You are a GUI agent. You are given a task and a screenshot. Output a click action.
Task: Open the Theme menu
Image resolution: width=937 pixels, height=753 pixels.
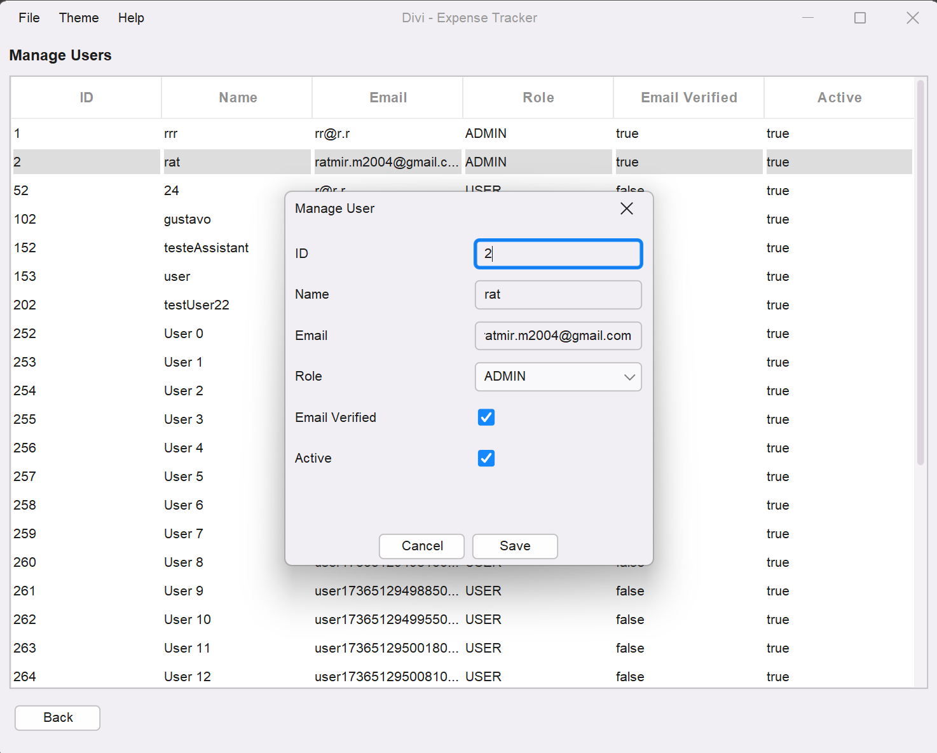(x=79, y=18)
